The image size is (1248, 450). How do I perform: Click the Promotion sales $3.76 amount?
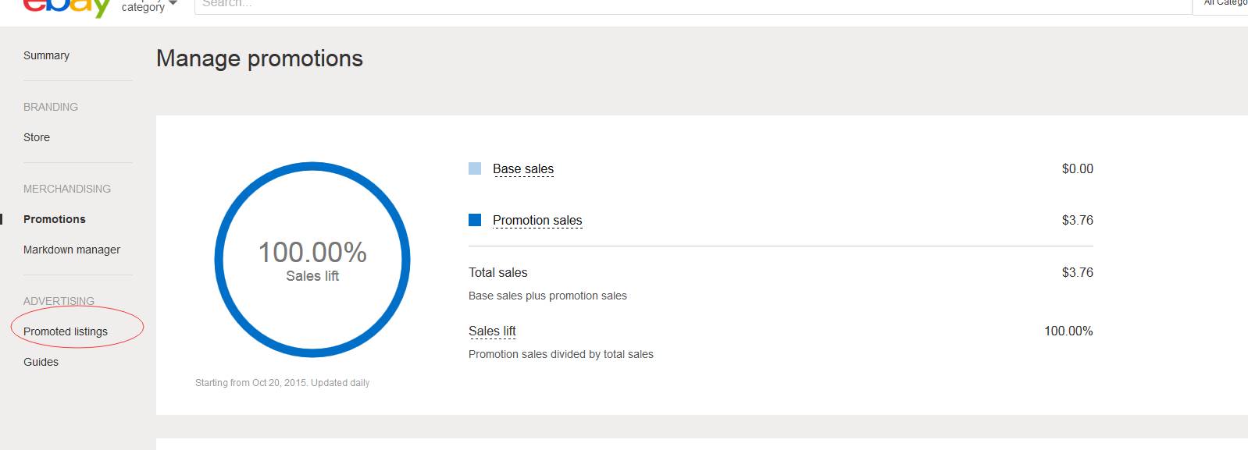(1078, 220)
